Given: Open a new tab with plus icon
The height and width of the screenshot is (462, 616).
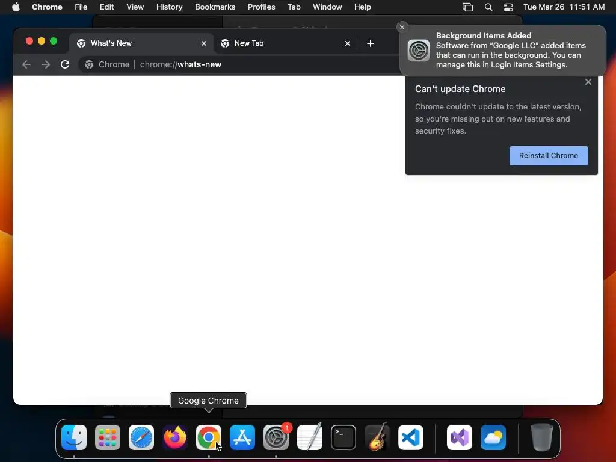Looking at the screenshot, I should (x=371, y=43).
